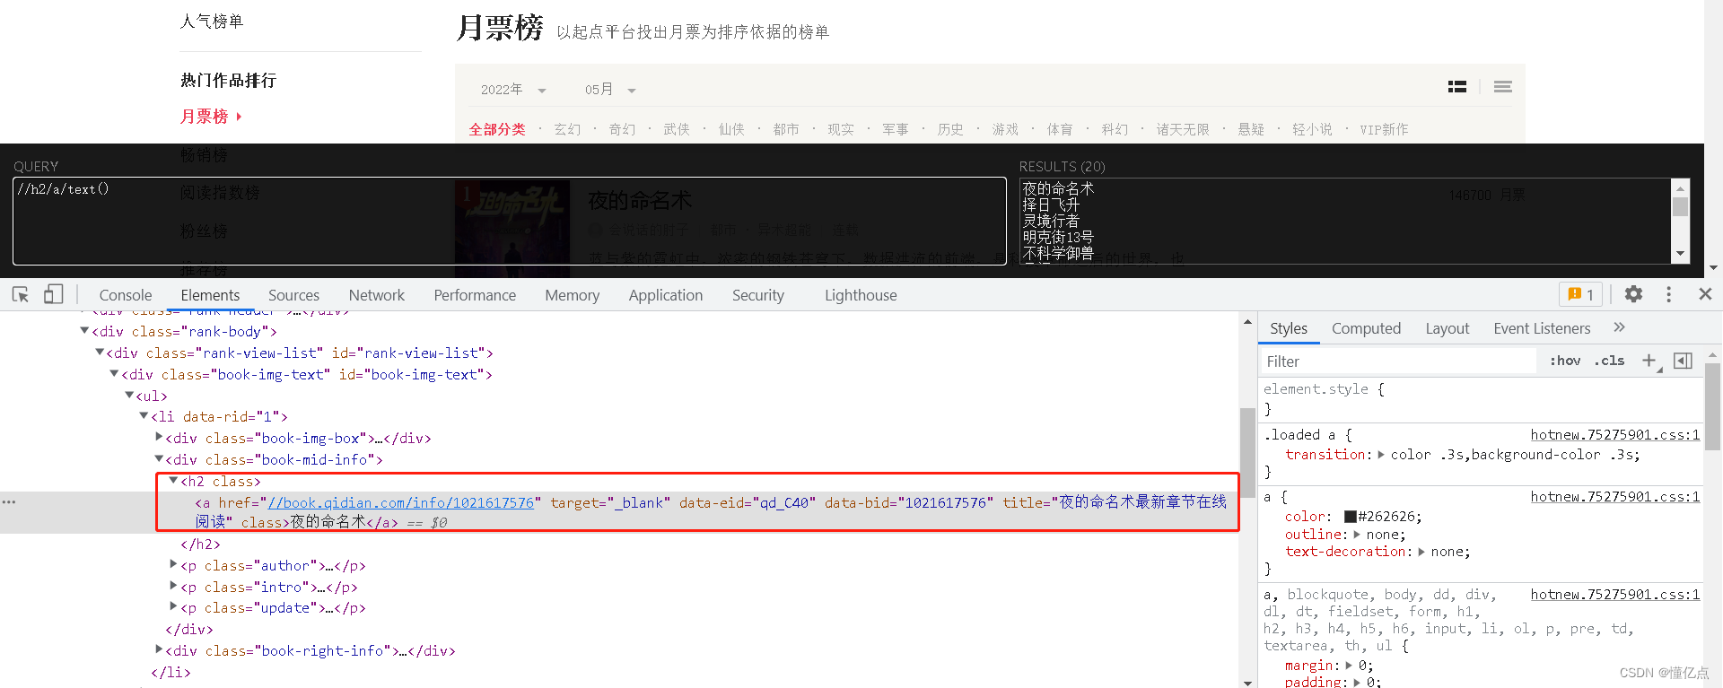Select the Computed pane tab

point(1366,328)
